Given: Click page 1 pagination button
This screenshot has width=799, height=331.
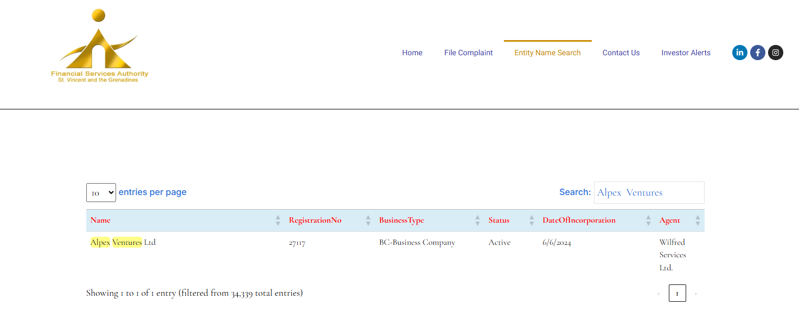Looking at the screenshot, I should (x=677, y=293).
